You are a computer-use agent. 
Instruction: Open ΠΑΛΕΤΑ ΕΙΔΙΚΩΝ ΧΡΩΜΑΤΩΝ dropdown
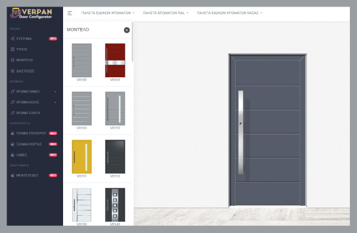coord(108,13)
